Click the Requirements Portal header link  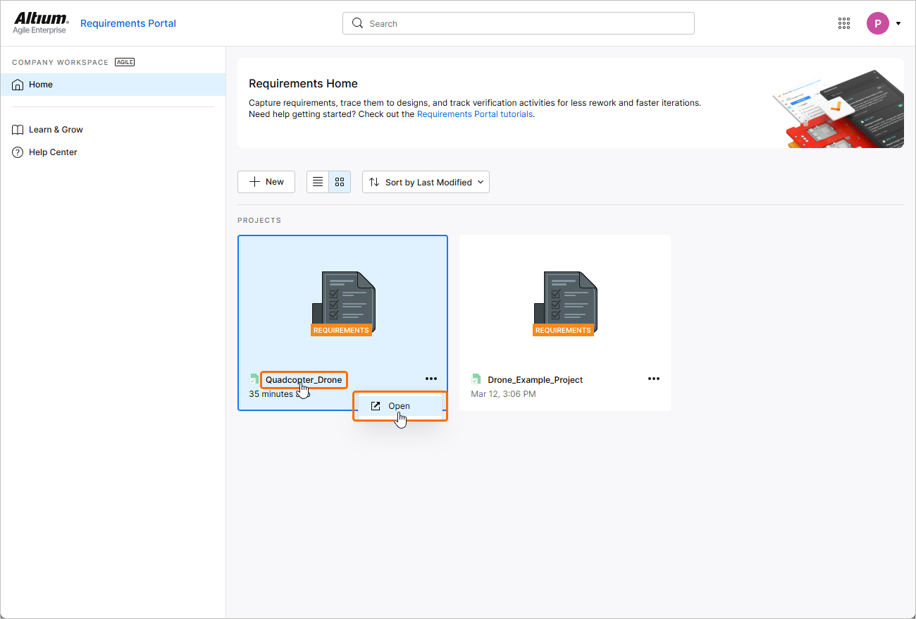pos(128,23)
